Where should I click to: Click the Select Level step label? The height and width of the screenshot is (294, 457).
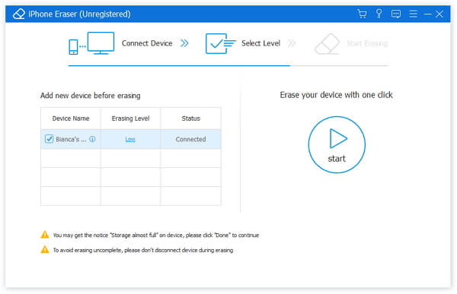[260, 43]
